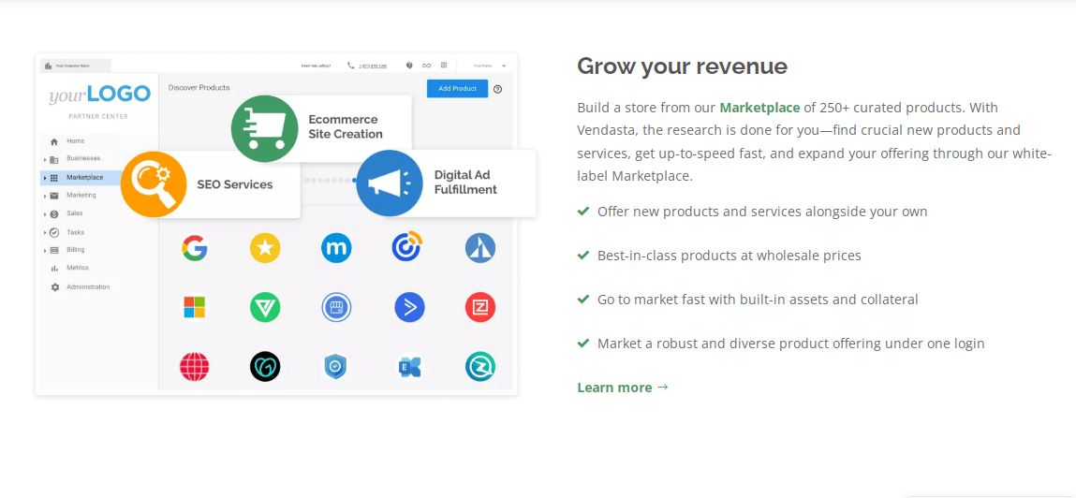Expand the Marketing sidebar arrow
Viewport: 1076px width, 498px height.
click(45, 197)
